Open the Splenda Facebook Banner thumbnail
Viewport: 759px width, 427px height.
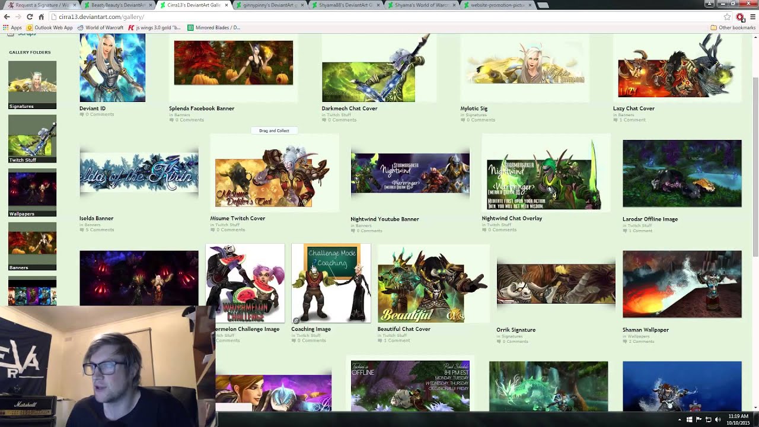pos(234,63)
